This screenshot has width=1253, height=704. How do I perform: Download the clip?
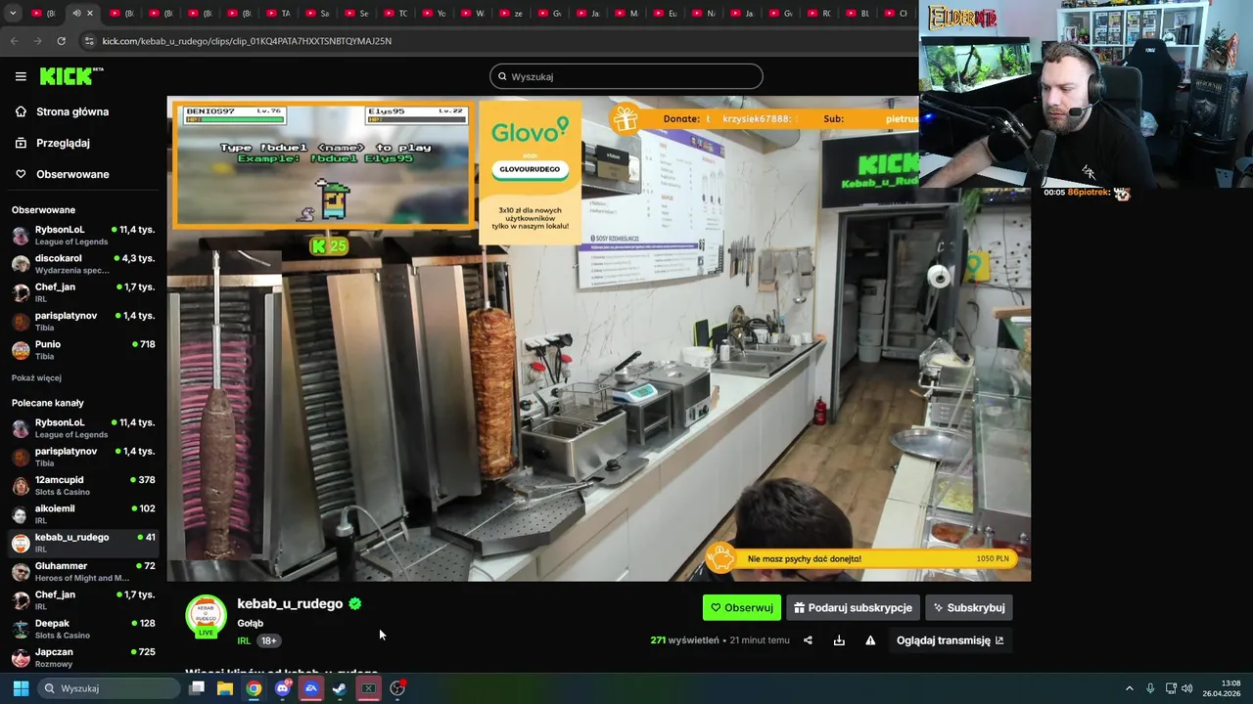point(839,640)
